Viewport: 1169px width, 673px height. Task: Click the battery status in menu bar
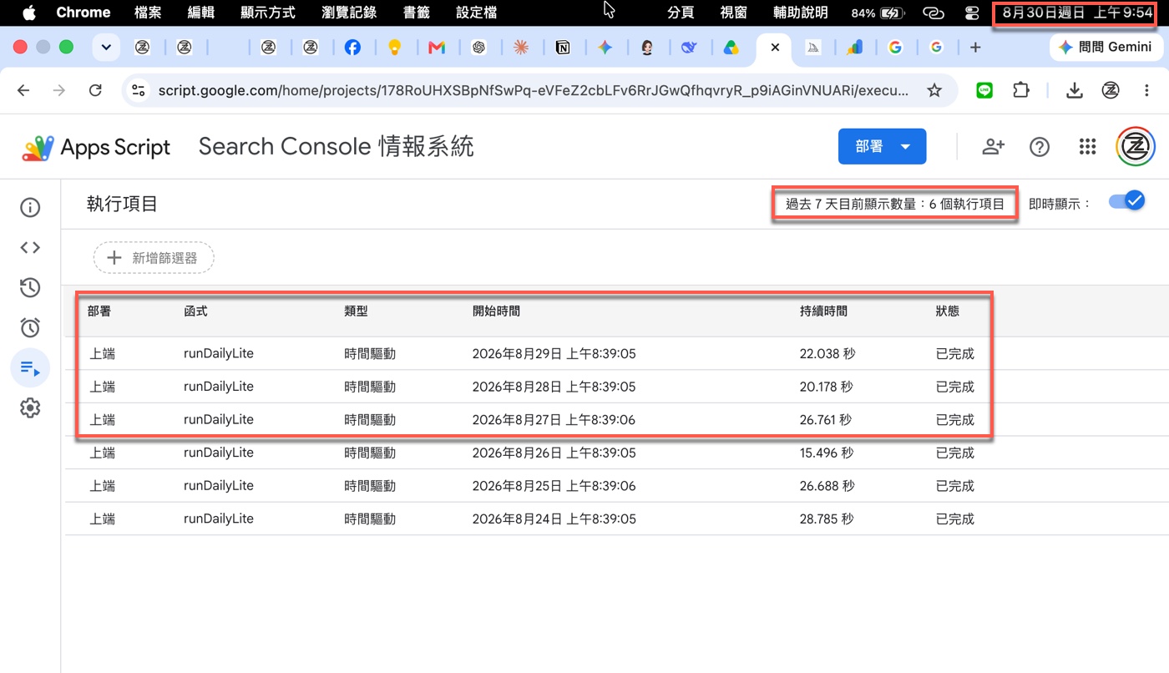click(878, 13)
